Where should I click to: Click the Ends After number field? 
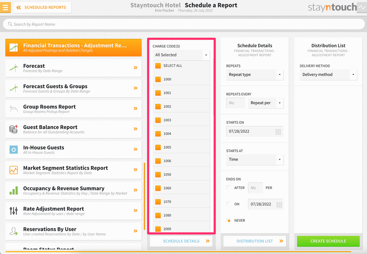tap(255, 188)
